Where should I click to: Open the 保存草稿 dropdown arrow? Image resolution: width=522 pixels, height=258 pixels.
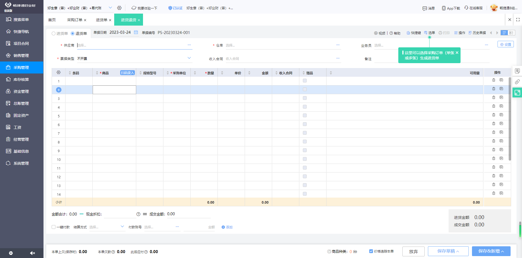(458, 251)
